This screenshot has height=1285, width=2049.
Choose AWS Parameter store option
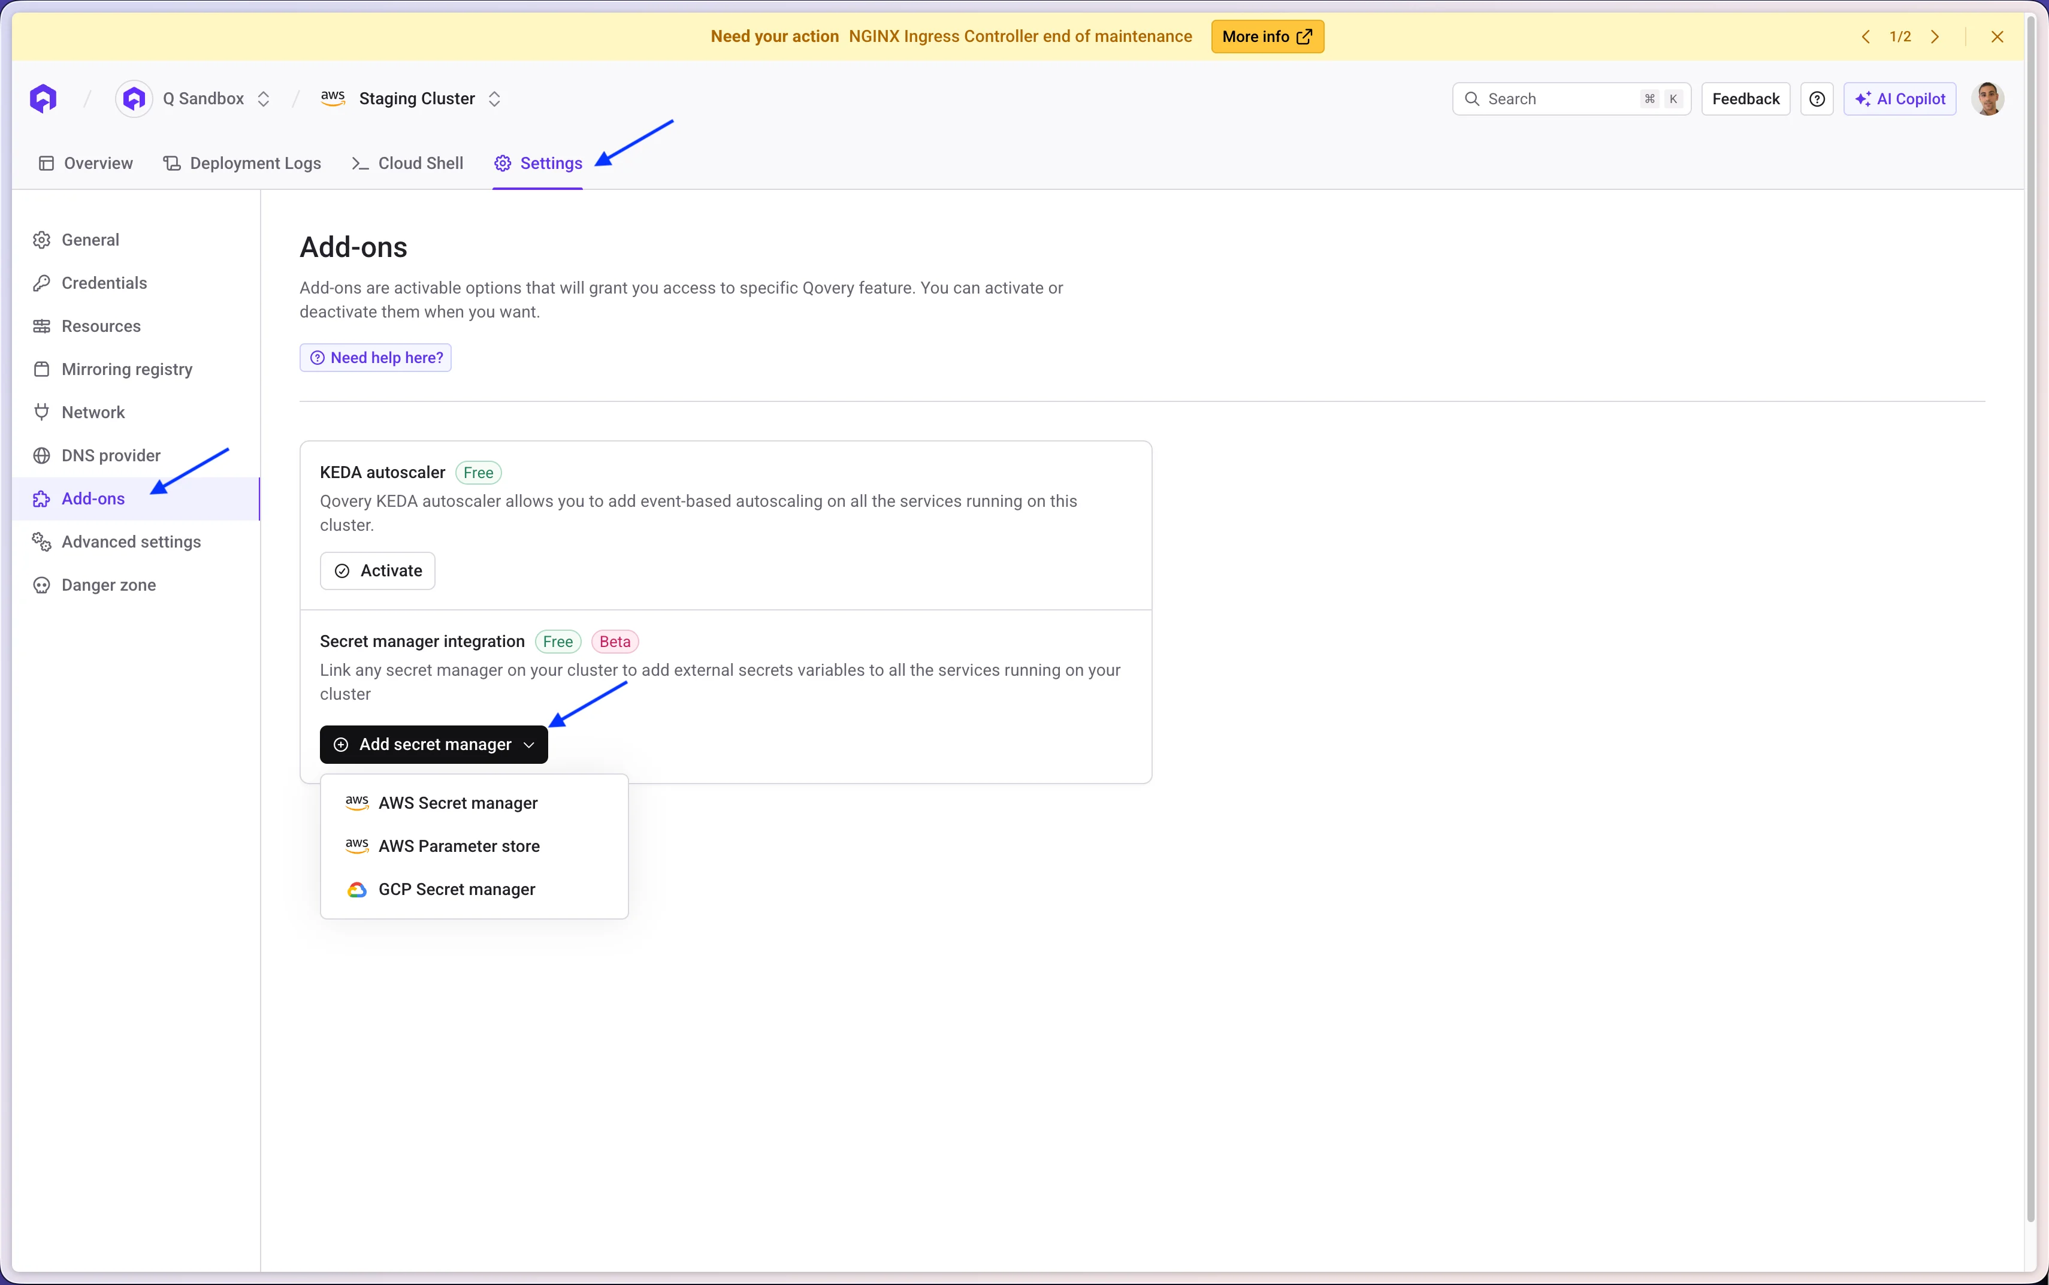tap(475, 846)
